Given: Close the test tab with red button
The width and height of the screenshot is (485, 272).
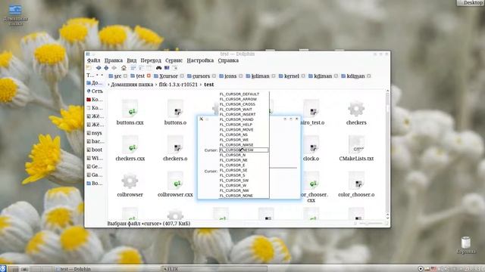Looking at the screenshot, I should [x=149, y=76].
